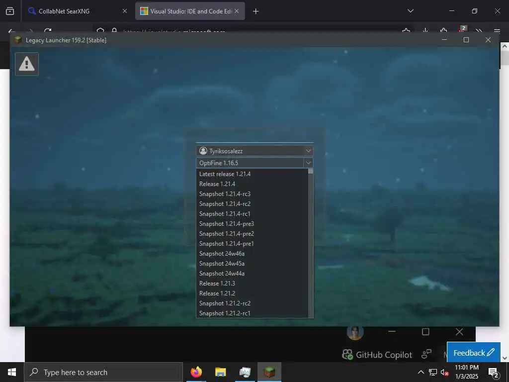Select Release 1.21.3
Image resolution: width=509 pixels, height=382 pixels.
click(252, 284)
